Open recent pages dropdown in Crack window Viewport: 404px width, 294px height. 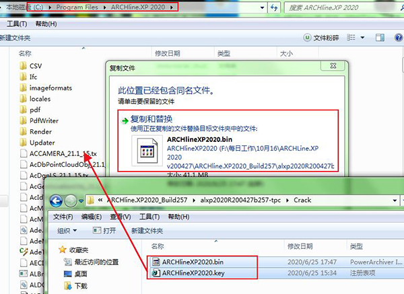[x=81, y=200]
